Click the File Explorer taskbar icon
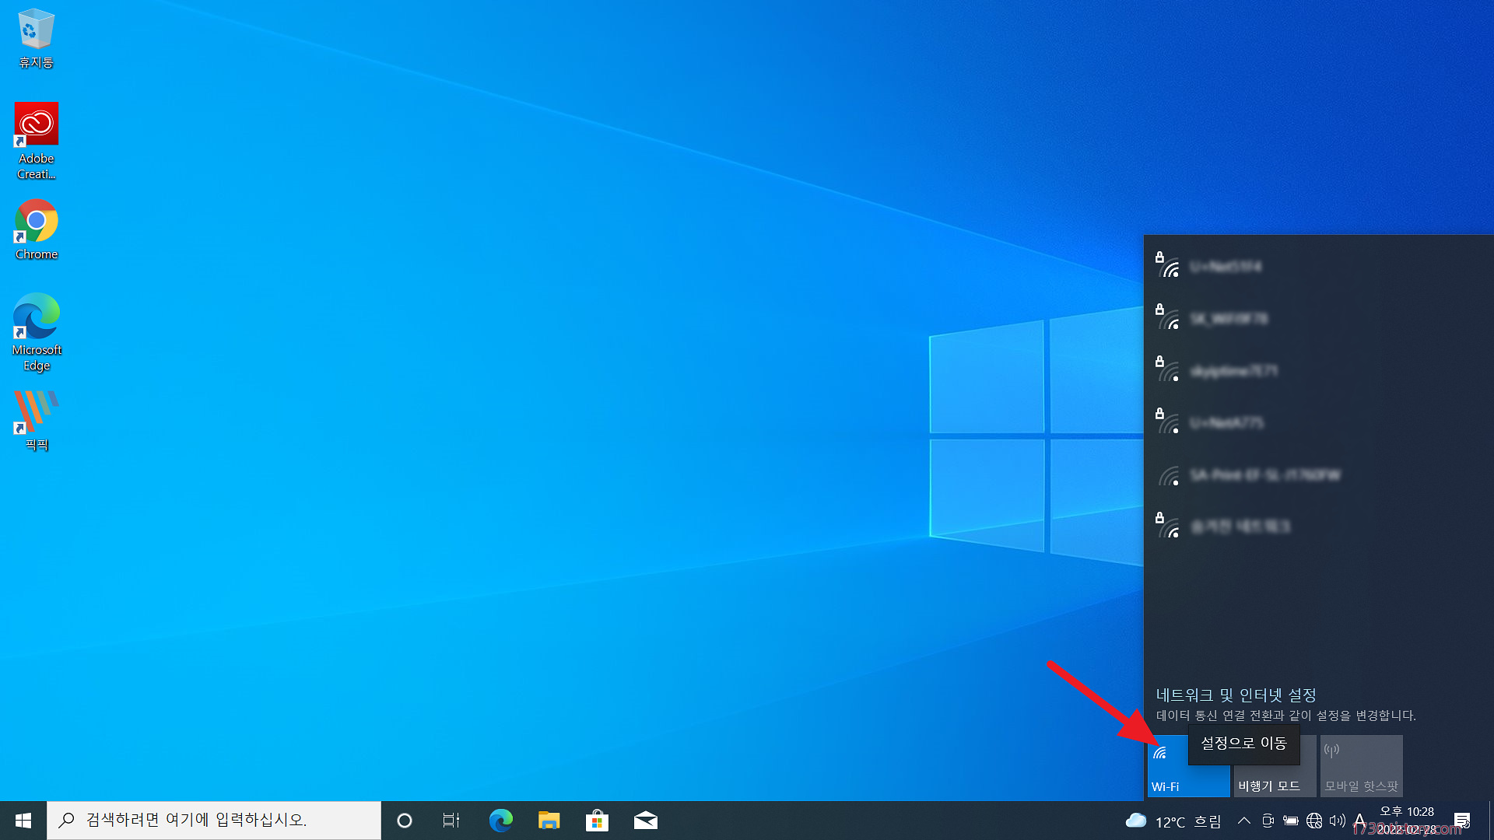 549,821
